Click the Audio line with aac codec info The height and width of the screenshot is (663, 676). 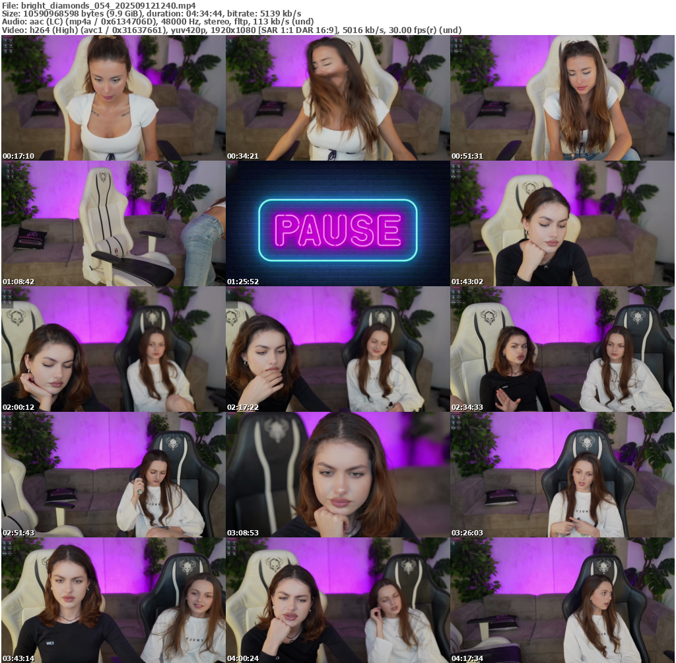coord(157,22)
